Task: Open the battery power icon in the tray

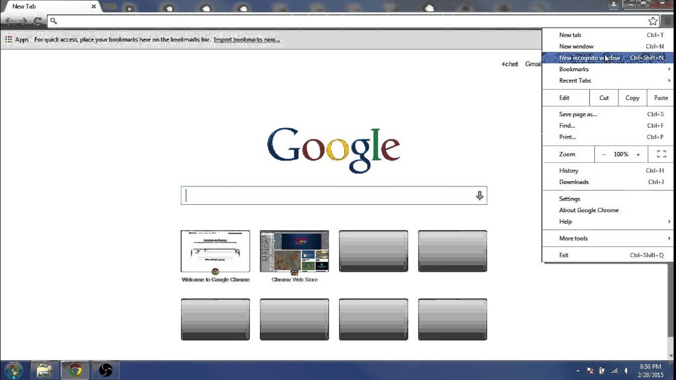Action: [602, 371]
